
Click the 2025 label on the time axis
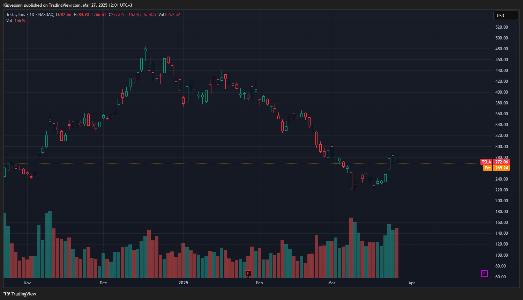(183, 283)
